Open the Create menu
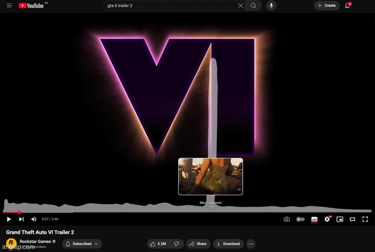Screen dimensions: 375x252 point(326,5)
